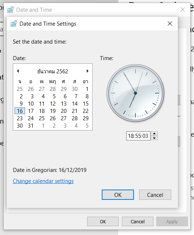Open Change calendar settings link
194x235 pixels.
tap(43, 181)
